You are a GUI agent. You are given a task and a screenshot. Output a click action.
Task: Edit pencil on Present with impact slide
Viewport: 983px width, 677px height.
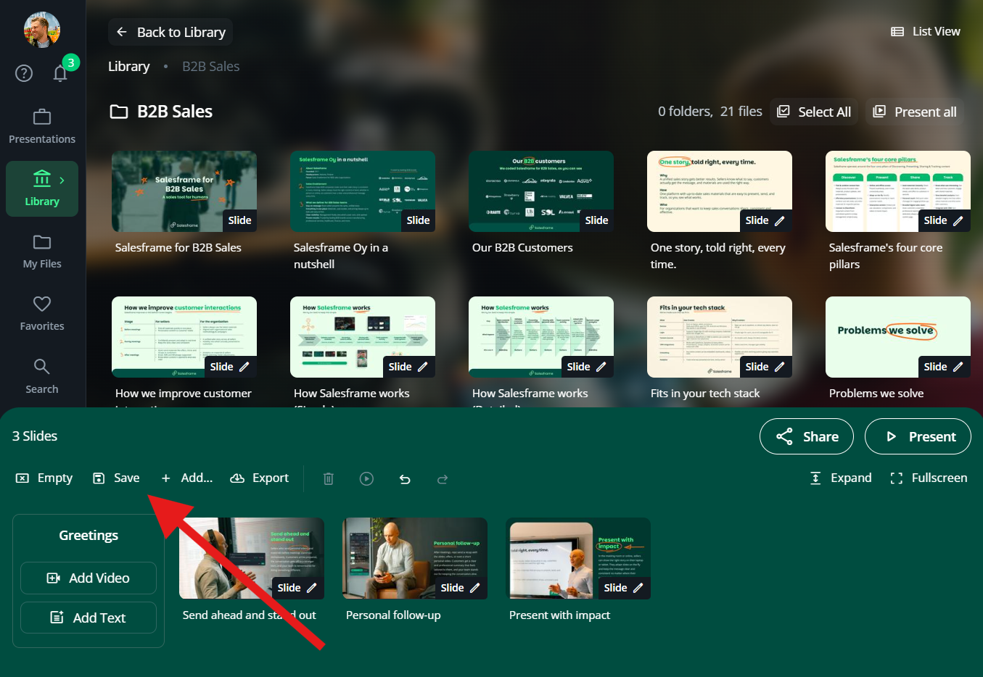638,588
